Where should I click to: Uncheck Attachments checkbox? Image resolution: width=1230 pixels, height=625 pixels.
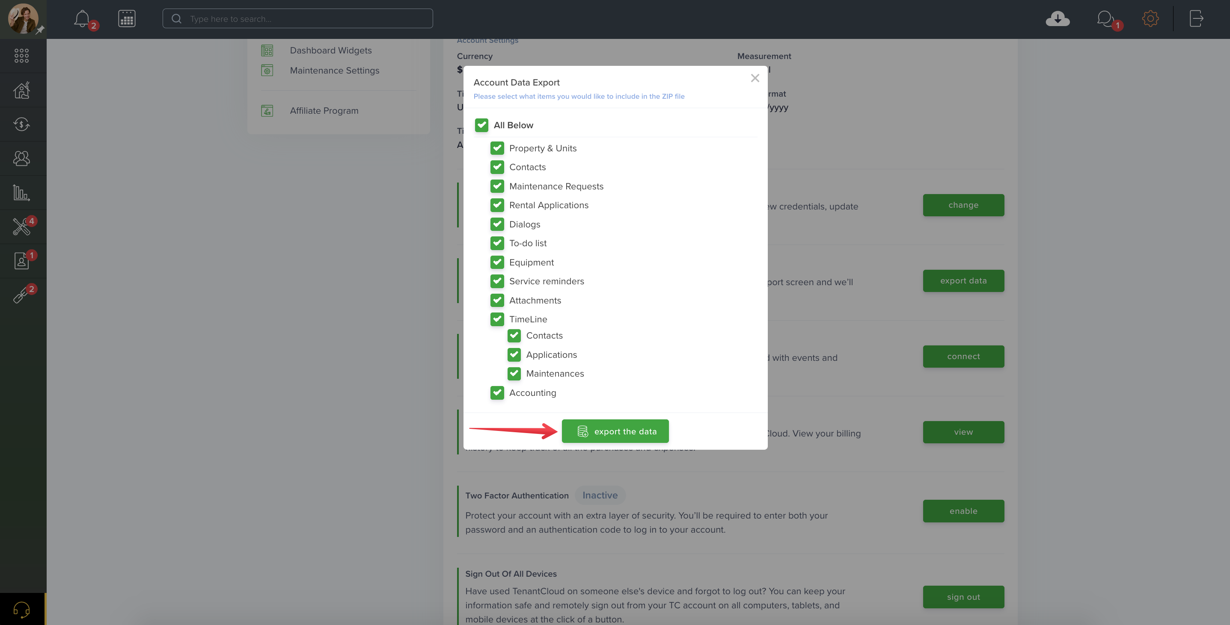coord(497,300)
